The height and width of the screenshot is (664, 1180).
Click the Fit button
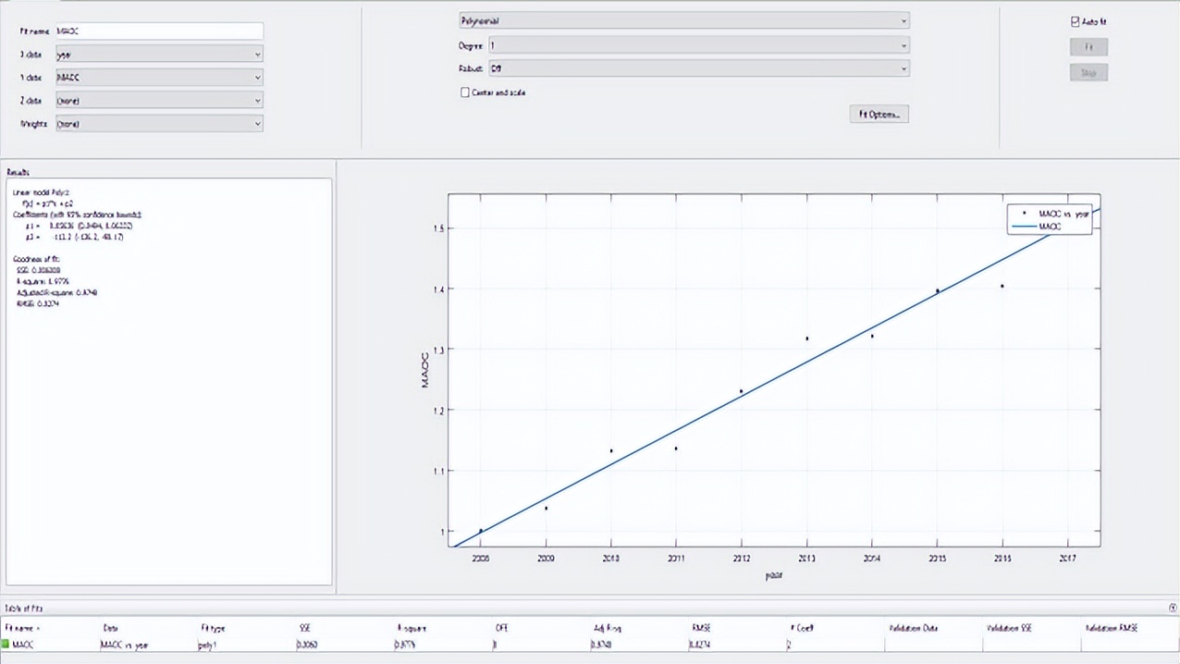1088,47
